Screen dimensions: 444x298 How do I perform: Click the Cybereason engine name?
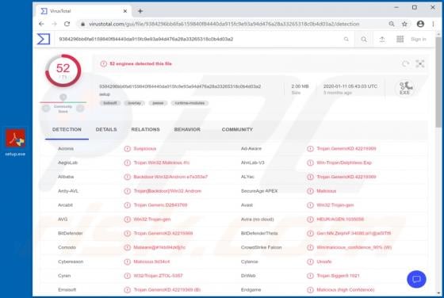pos(71,262)
